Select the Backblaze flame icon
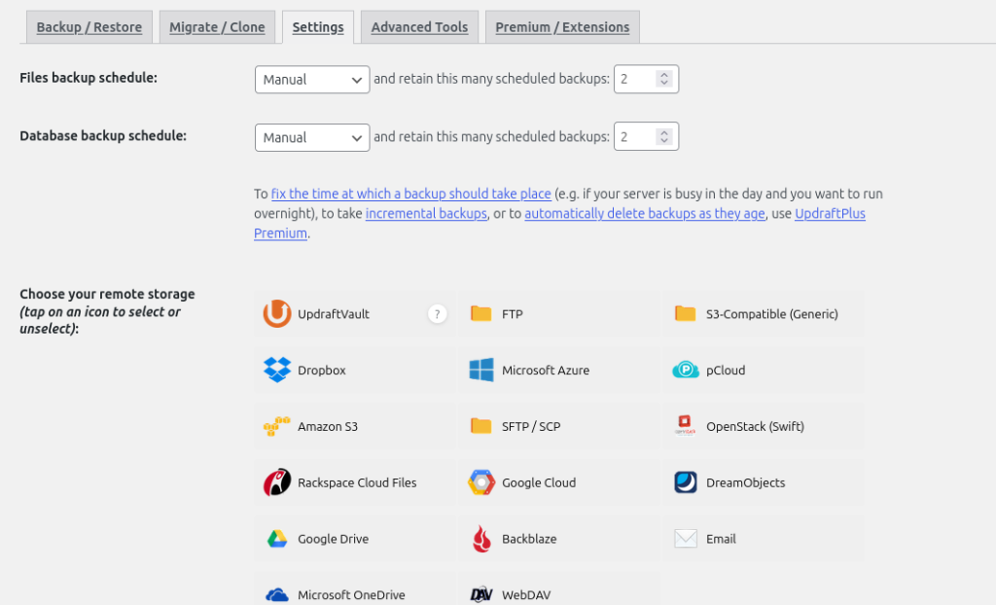The height and width of the screenshot is (605, 996). point(481,539)
